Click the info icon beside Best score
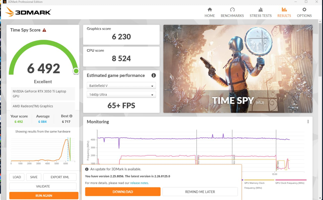The width and height of the screenshot is (323, 200). pos(71,116)
